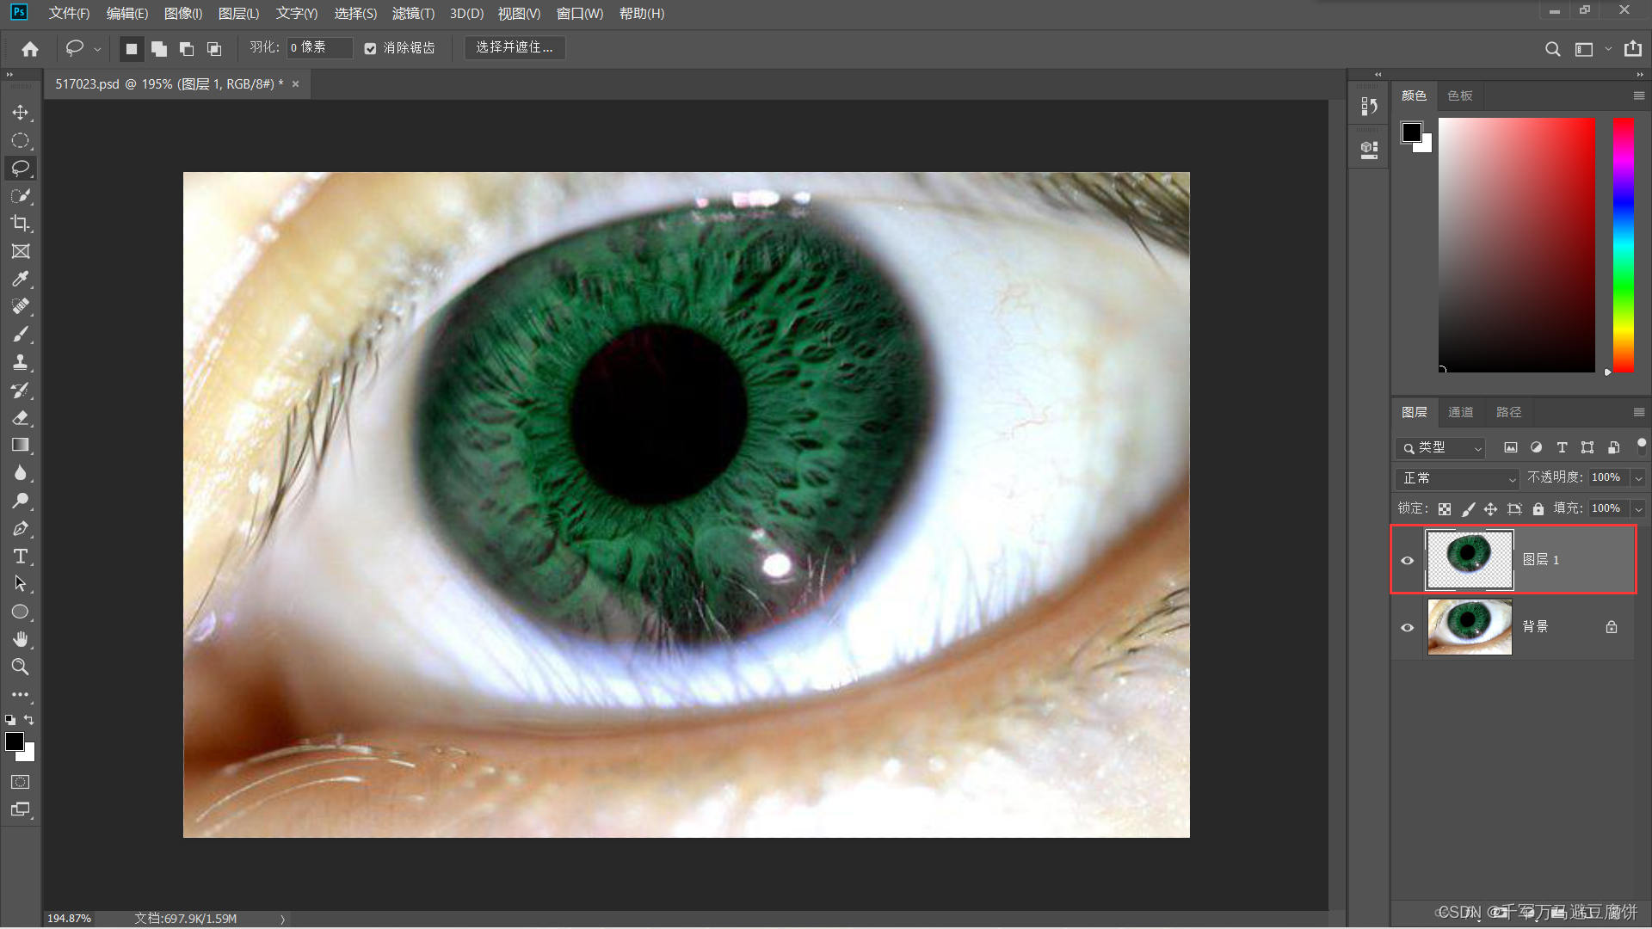Select the Crop tool
Screen dimensions: 1652x929
point(21,224)
